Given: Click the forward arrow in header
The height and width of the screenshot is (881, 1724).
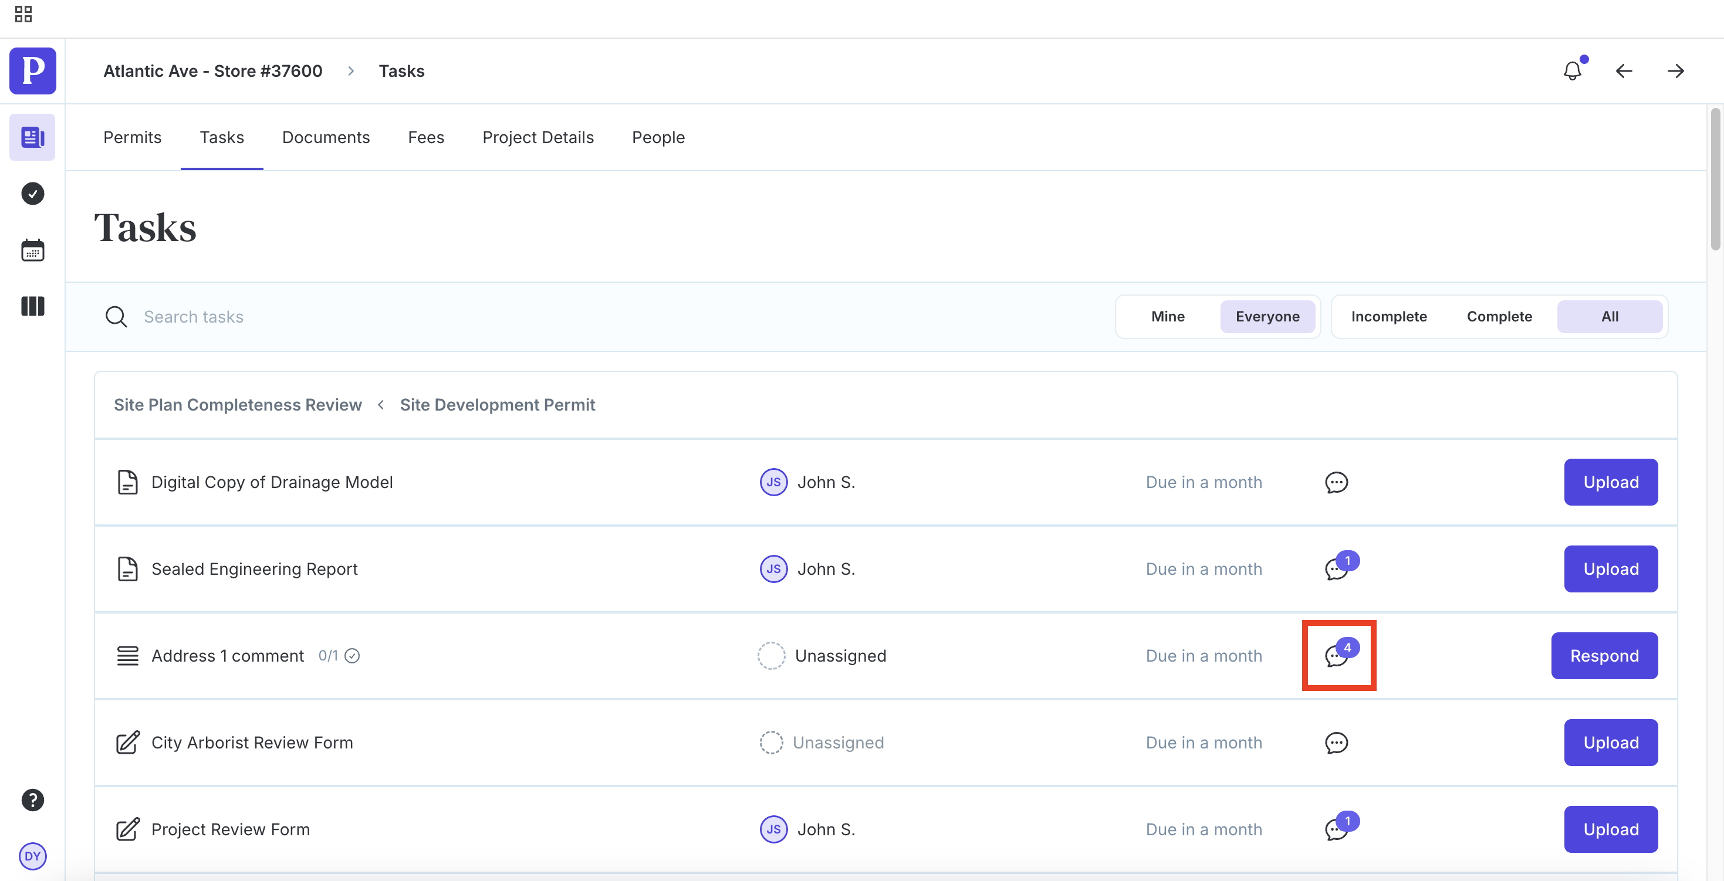Looking at the screenshot, I should click(x=1675, y=71).
